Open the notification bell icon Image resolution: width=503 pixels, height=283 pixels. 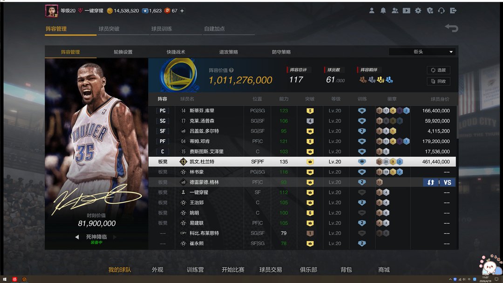click(x=383, y=11)
